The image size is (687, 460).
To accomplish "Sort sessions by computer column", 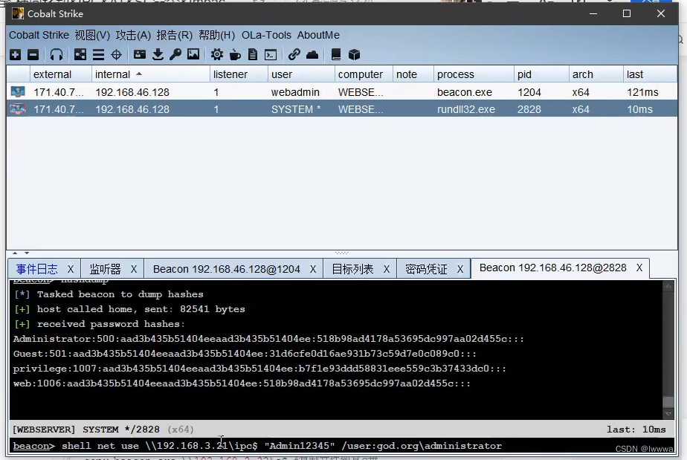I will coord(364,74).
